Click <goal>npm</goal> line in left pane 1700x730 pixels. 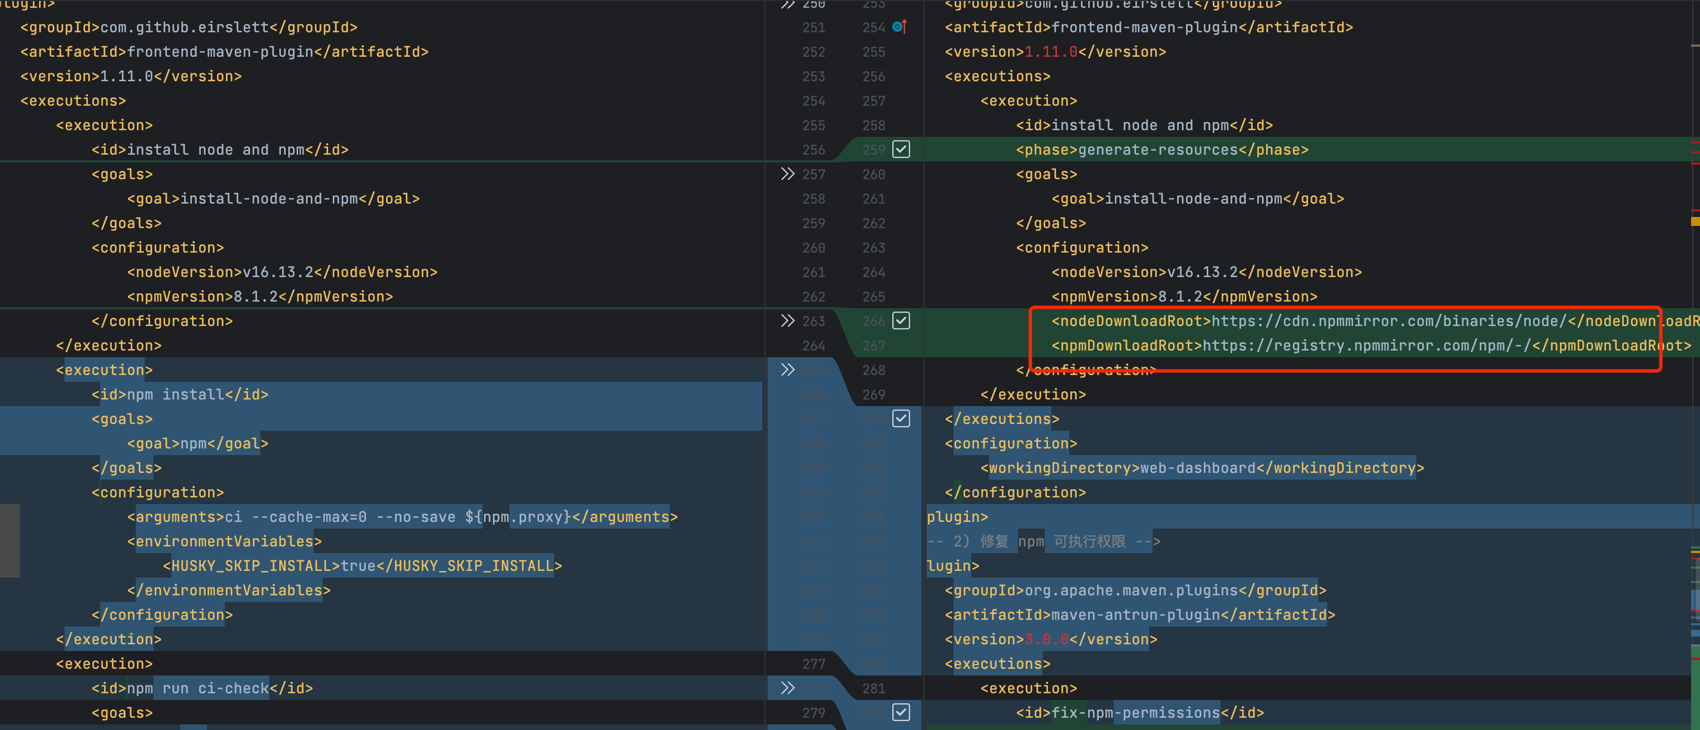(197, 443)
